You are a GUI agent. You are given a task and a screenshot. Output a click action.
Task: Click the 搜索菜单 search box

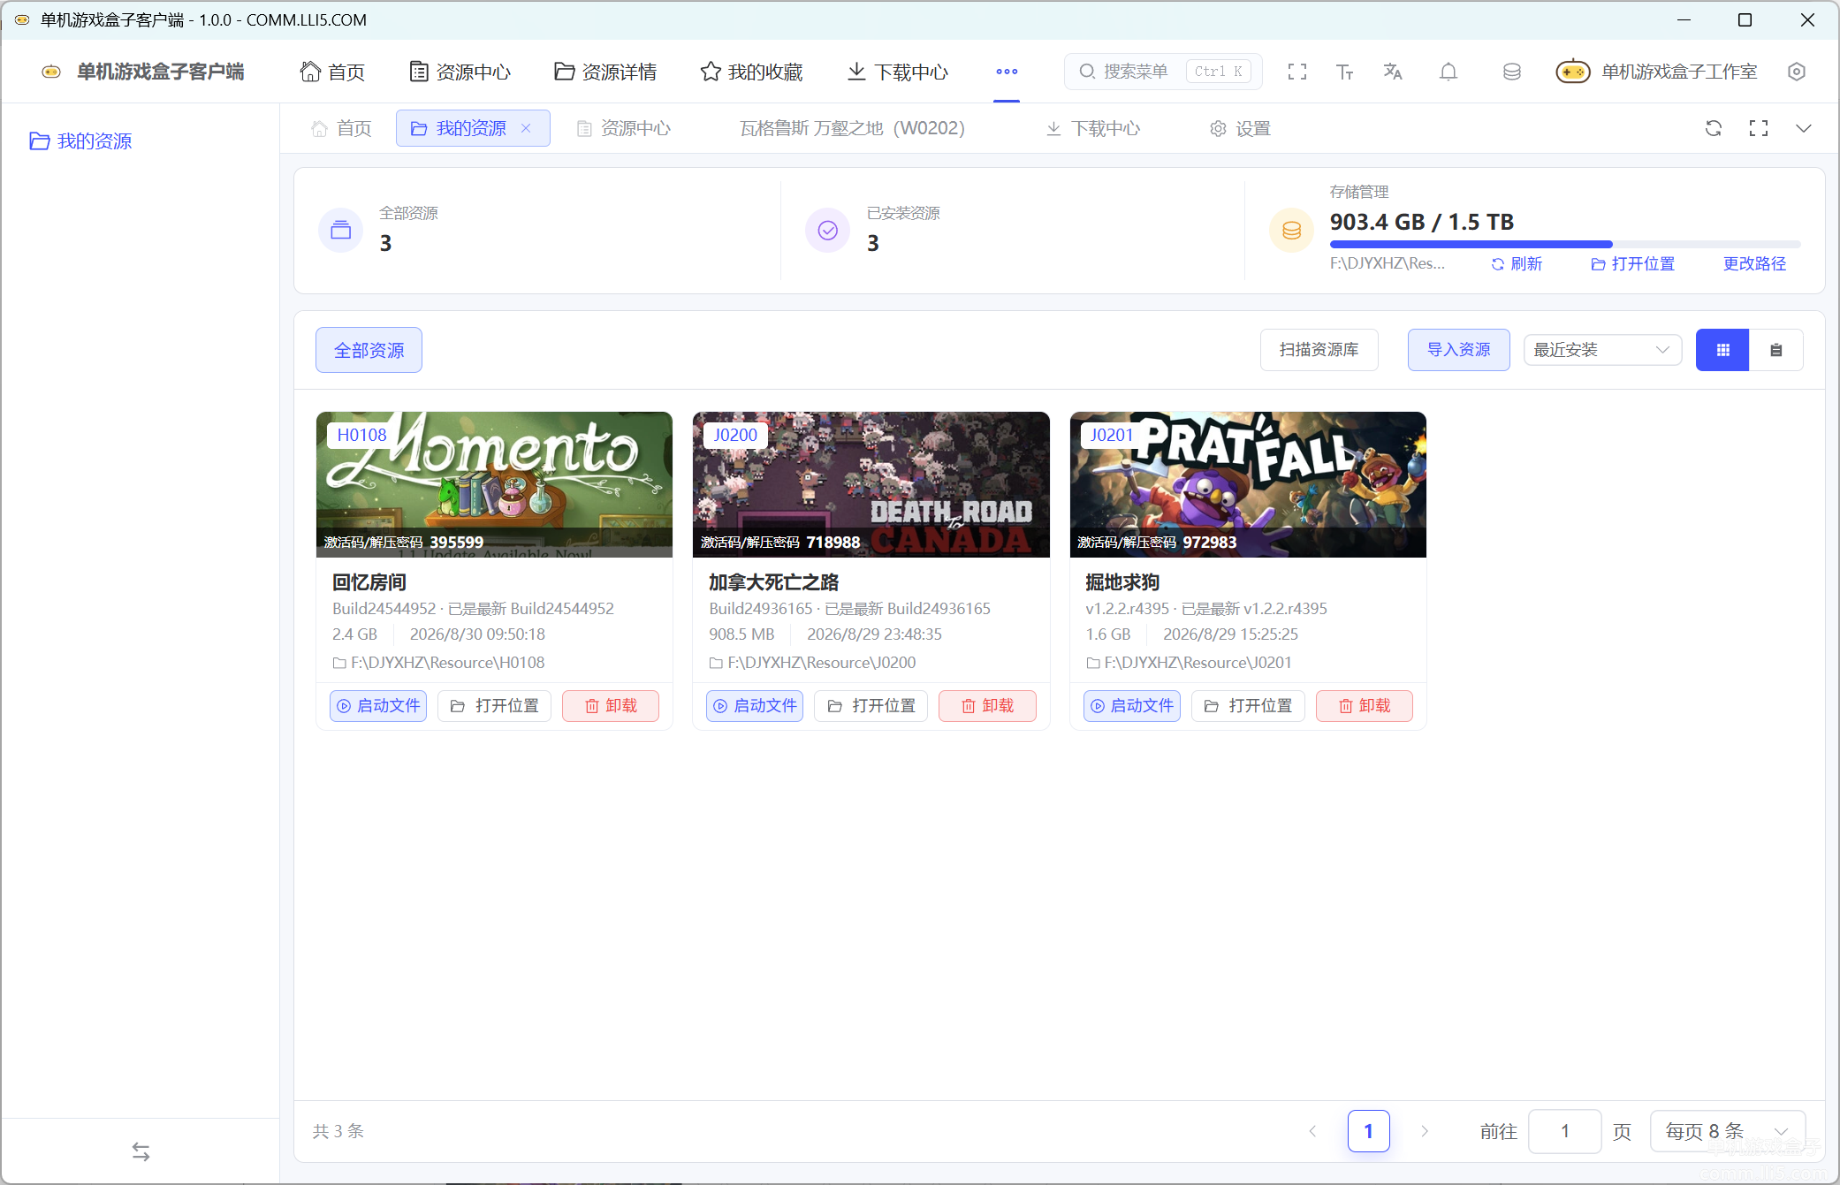[1163, 72]
